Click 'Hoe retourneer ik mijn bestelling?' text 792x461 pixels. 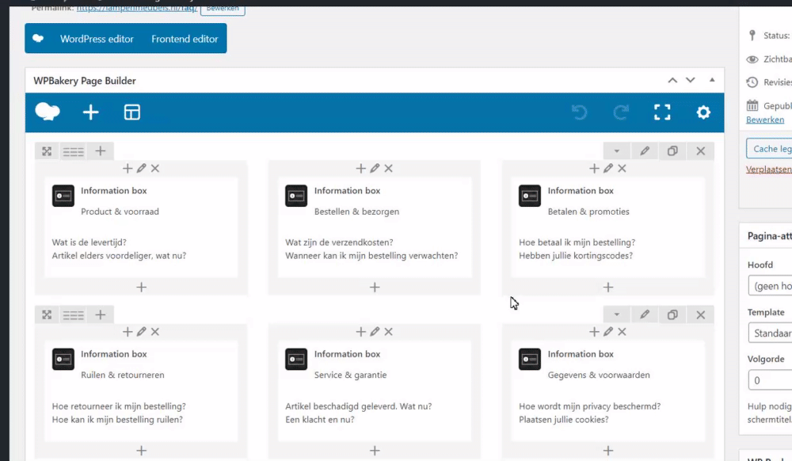pos(119,406)
